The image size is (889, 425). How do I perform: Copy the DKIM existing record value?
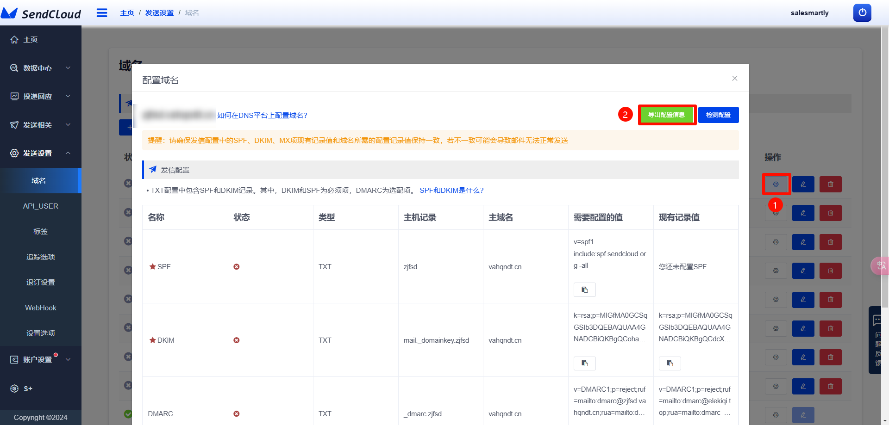[670, 363]
